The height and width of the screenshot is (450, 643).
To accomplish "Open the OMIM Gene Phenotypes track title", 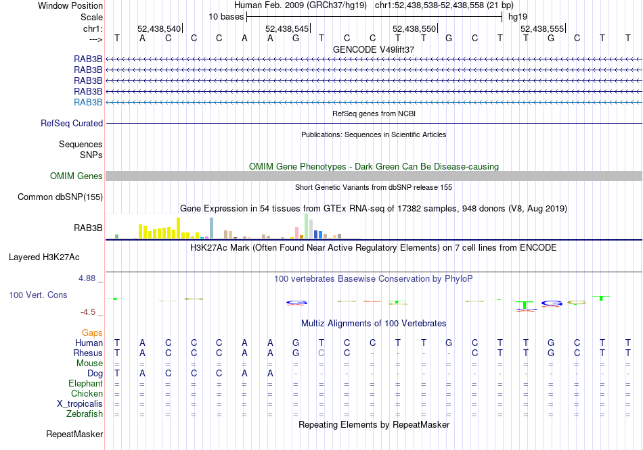I will [x=374, y=167].
